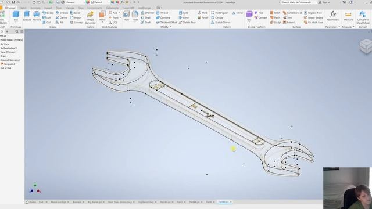The height and width of the screenshot is (209, 372).
Task: Select the Origin node in browser
Action: click(3, 56)
